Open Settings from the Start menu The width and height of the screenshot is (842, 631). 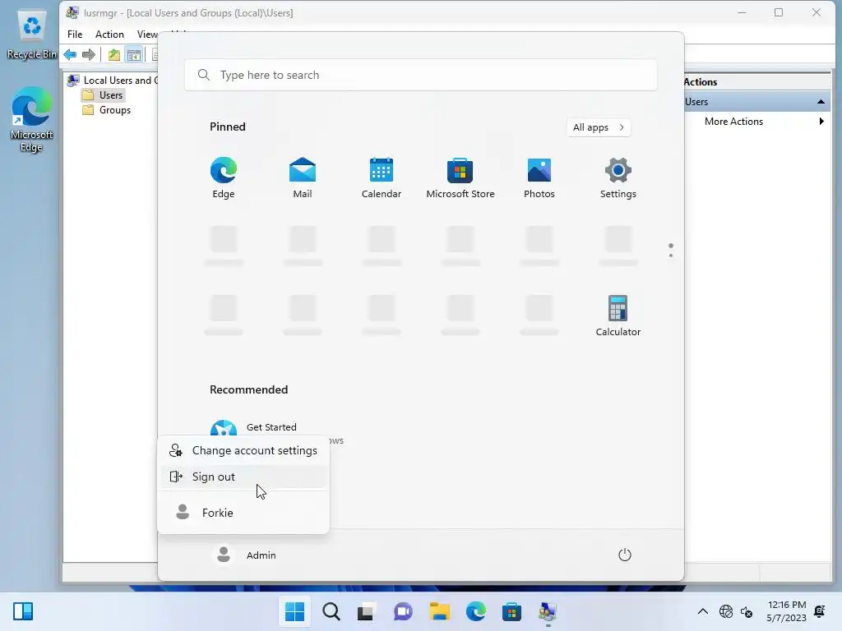[618, 177]
